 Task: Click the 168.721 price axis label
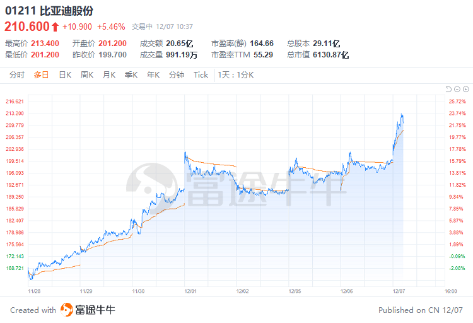pyautogui.click(x=15, y=268)
